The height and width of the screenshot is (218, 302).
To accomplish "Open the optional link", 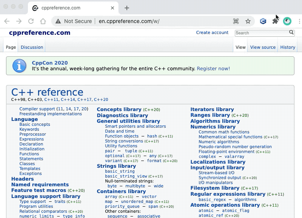I will [x=115, y=156].
